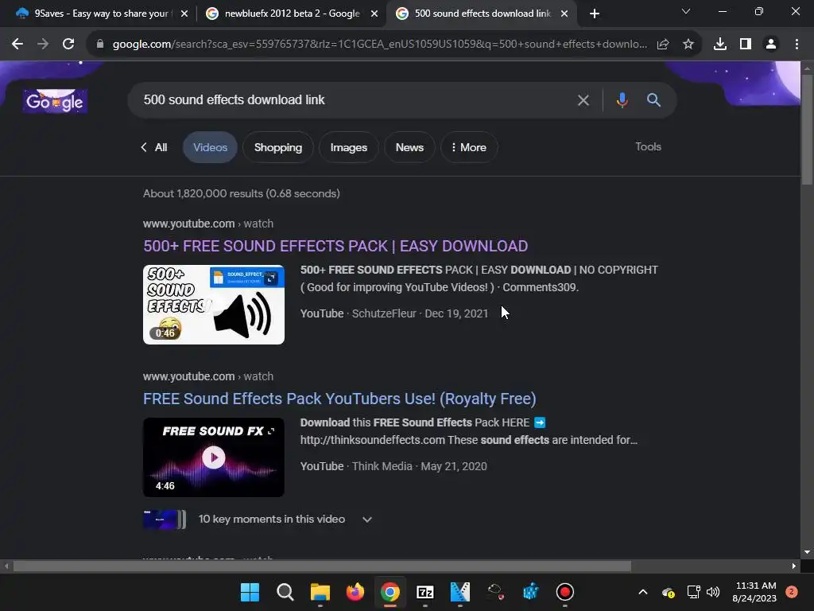Screen dimensions: 814x611
Task: Submit search with magnifier icon
Action: (653, 99)
